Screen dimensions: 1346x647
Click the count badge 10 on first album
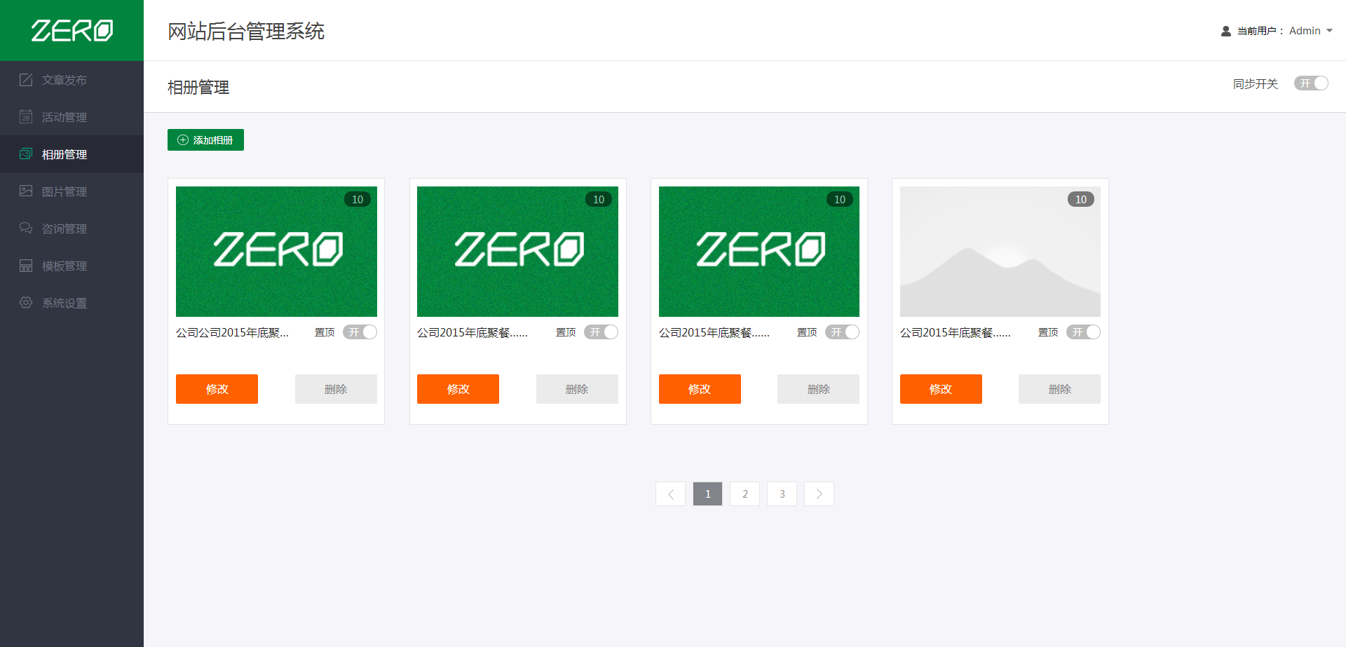click(x=358, y=199)
